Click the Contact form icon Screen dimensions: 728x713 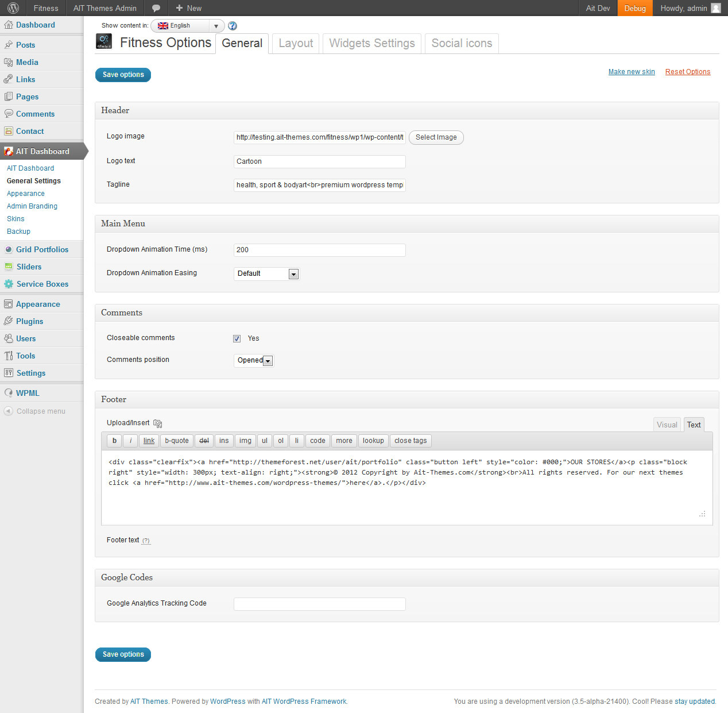(9, 131)
